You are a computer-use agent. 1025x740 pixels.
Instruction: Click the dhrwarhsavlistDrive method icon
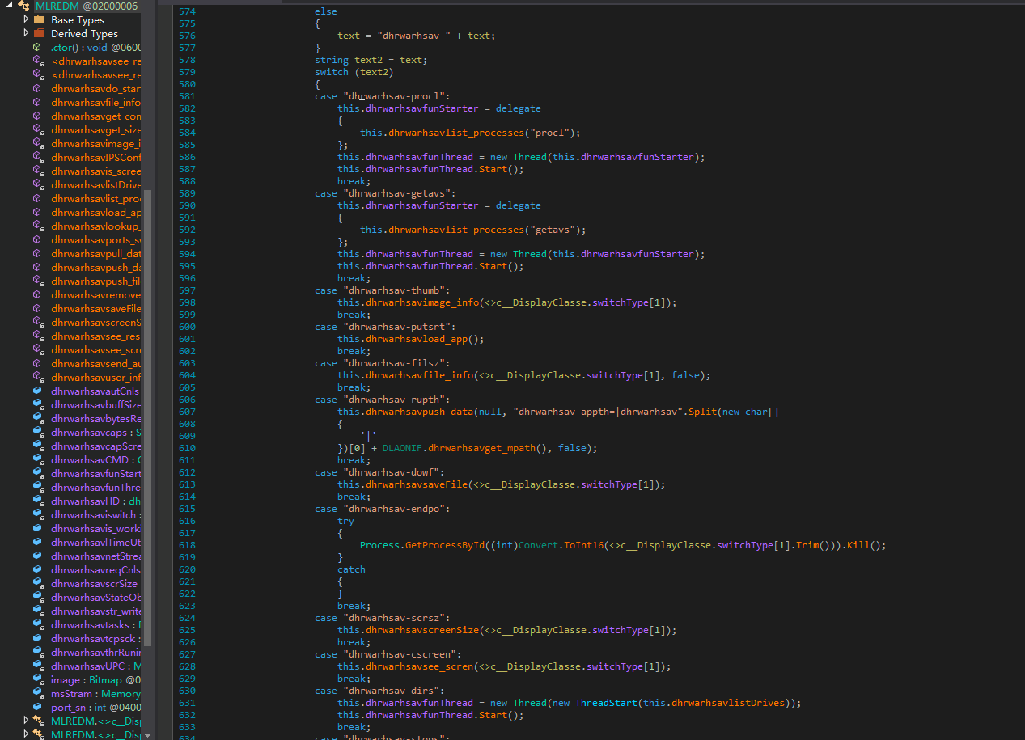tap(38, 185)
